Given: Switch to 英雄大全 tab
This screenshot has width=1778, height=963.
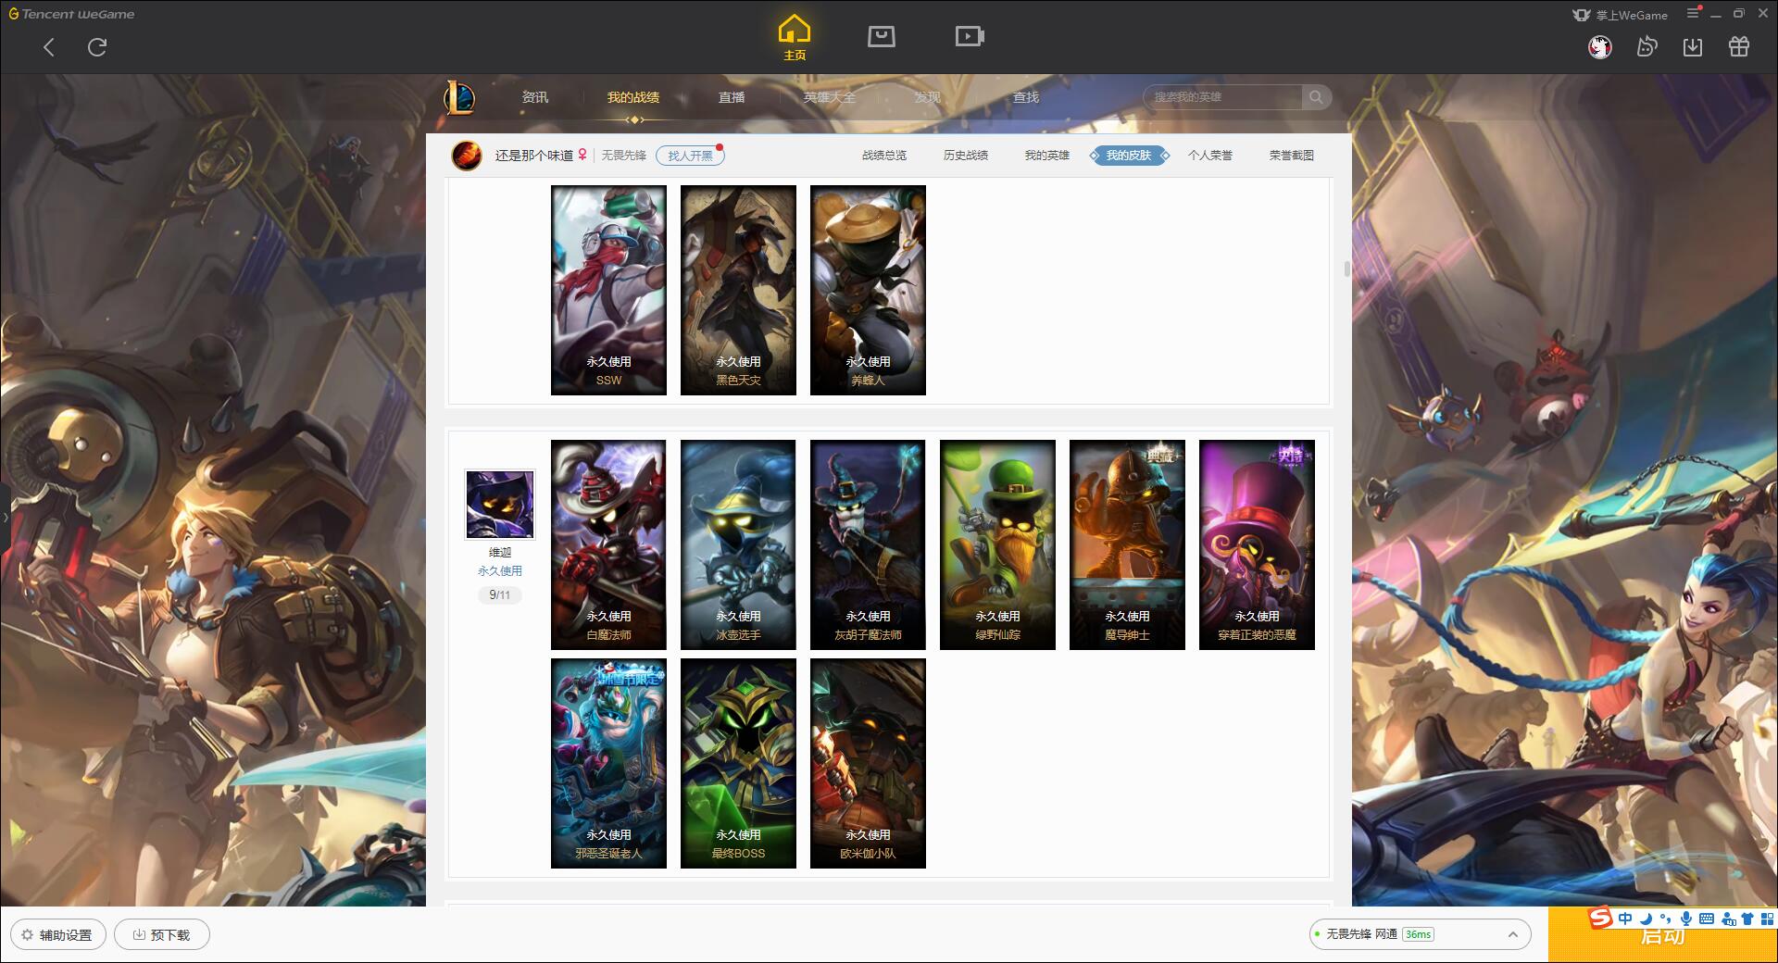Looking at the screenshot, I should [830, 97].
